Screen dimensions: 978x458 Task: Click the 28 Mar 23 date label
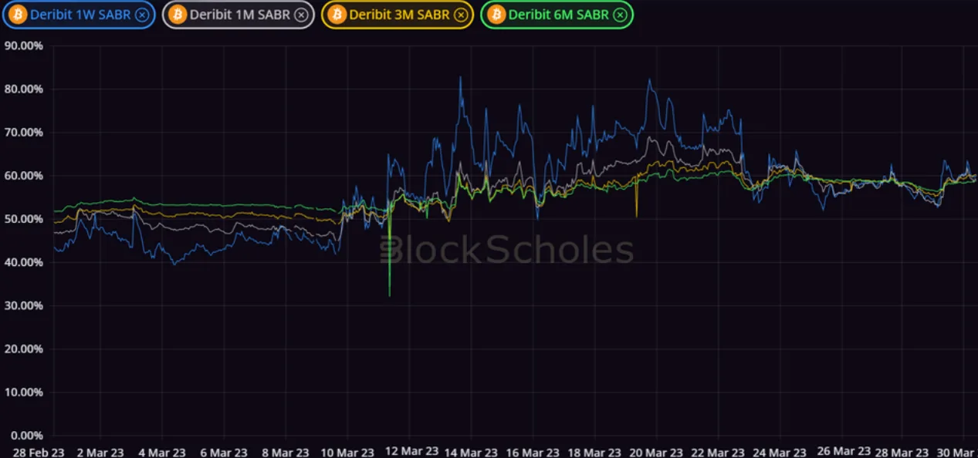(902, 452)
